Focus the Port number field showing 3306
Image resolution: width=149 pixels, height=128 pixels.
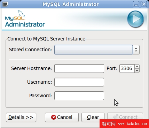click(127, 69)
